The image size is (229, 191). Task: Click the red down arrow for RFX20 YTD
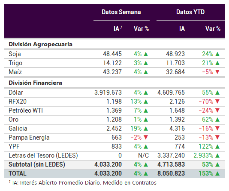point(217,101)
